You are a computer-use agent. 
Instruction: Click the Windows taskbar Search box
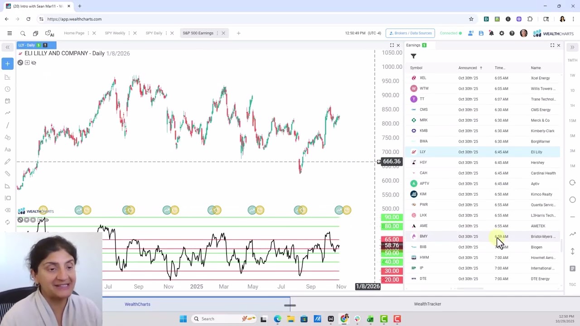point(224,319)
